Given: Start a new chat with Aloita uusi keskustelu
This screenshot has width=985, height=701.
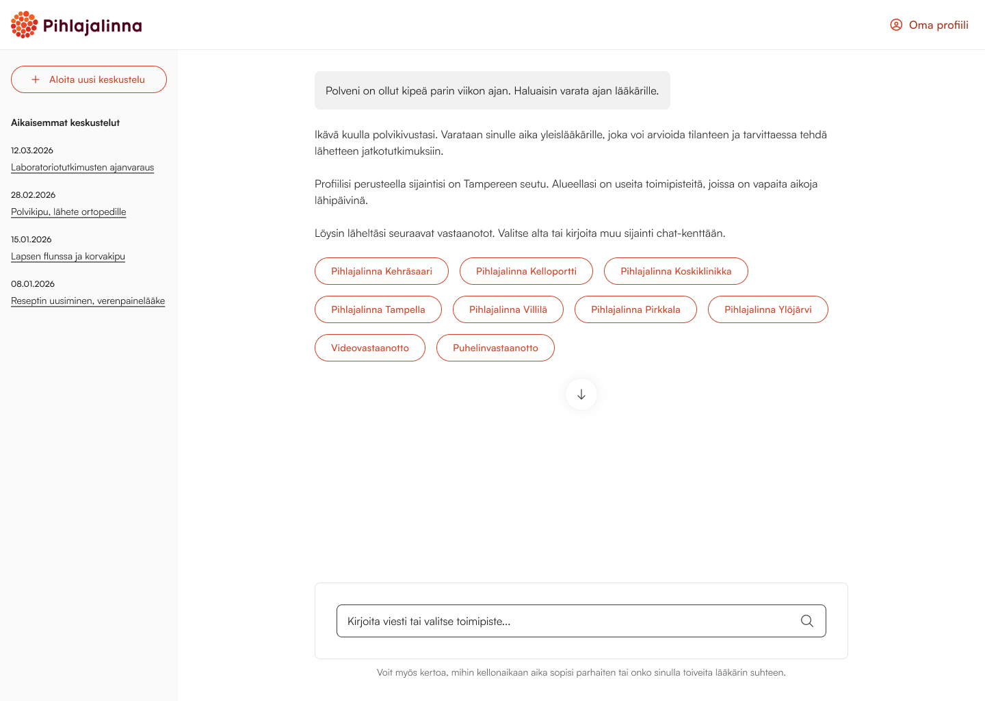Looking at the screenshot, I should click(x=89, y=79).
